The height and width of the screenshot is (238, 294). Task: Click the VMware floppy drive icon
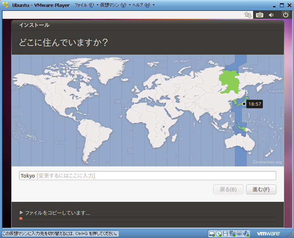(x=225, y=234)
